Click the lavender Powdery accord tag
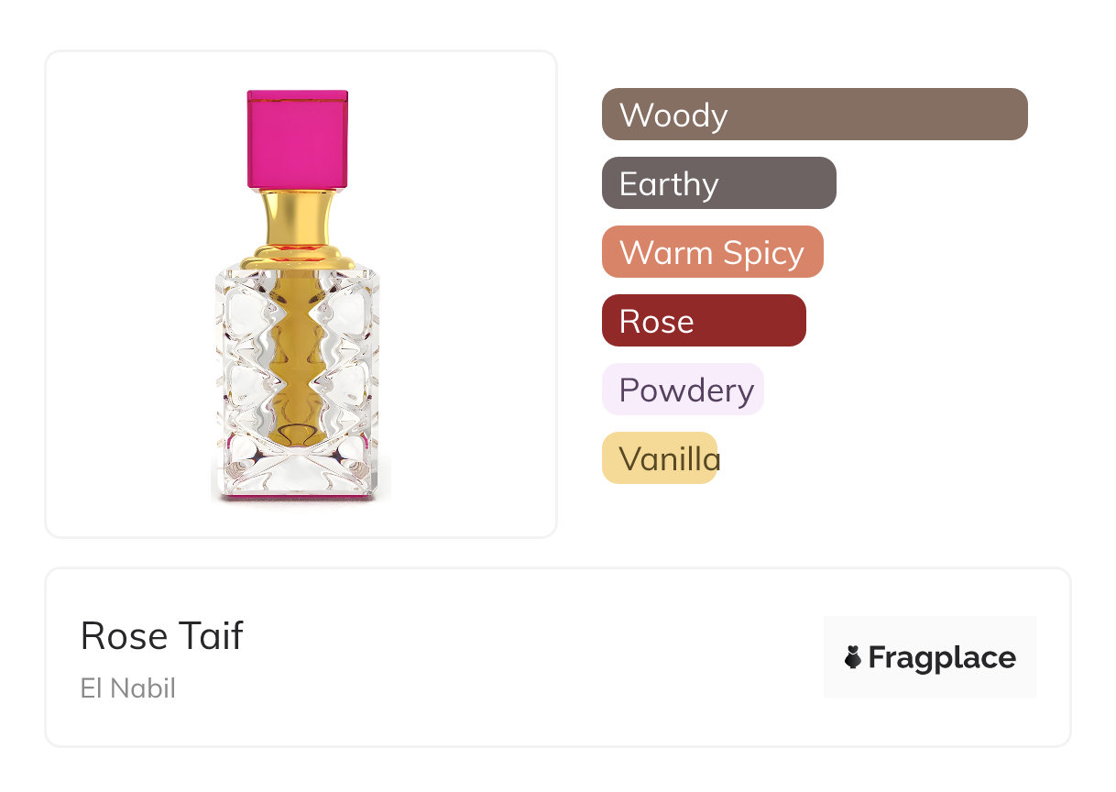The height and width of the screenshot is (792, 1116). click(x=682, y=390)
